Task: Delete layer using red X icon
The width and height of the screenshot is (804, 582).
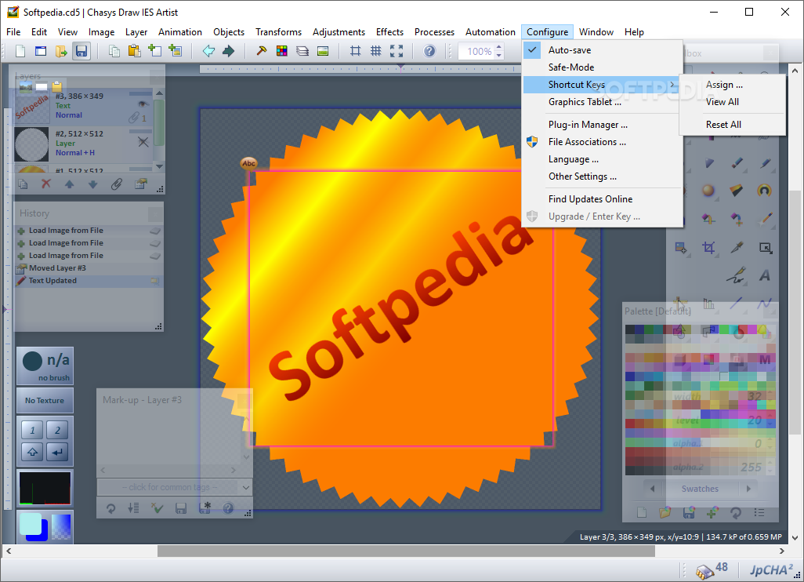Action: coord(46,184)
